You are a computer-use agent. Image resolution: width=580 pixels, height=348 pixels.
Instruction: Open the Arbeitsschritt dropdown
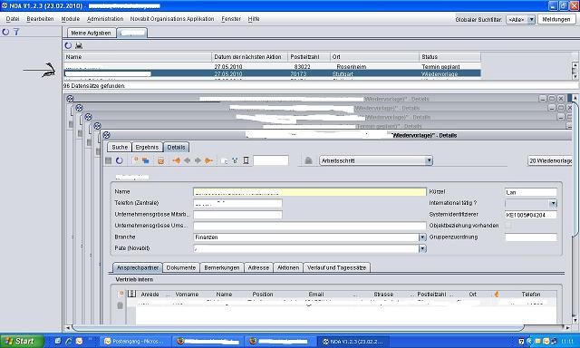click(429, 160)
